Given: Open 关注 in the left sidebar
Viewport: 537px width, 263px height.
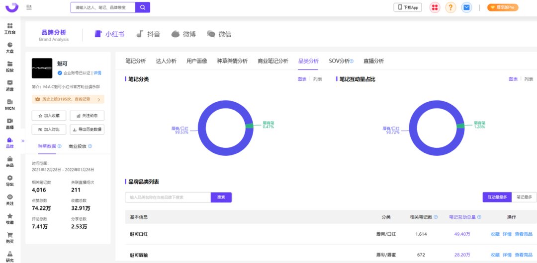Looking at the screenshot, I should 10,199.
